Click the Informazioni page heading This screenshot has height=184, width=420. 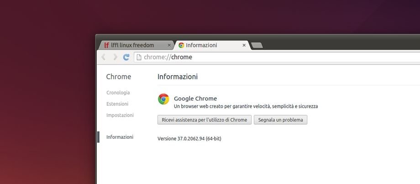click(178, 77)
